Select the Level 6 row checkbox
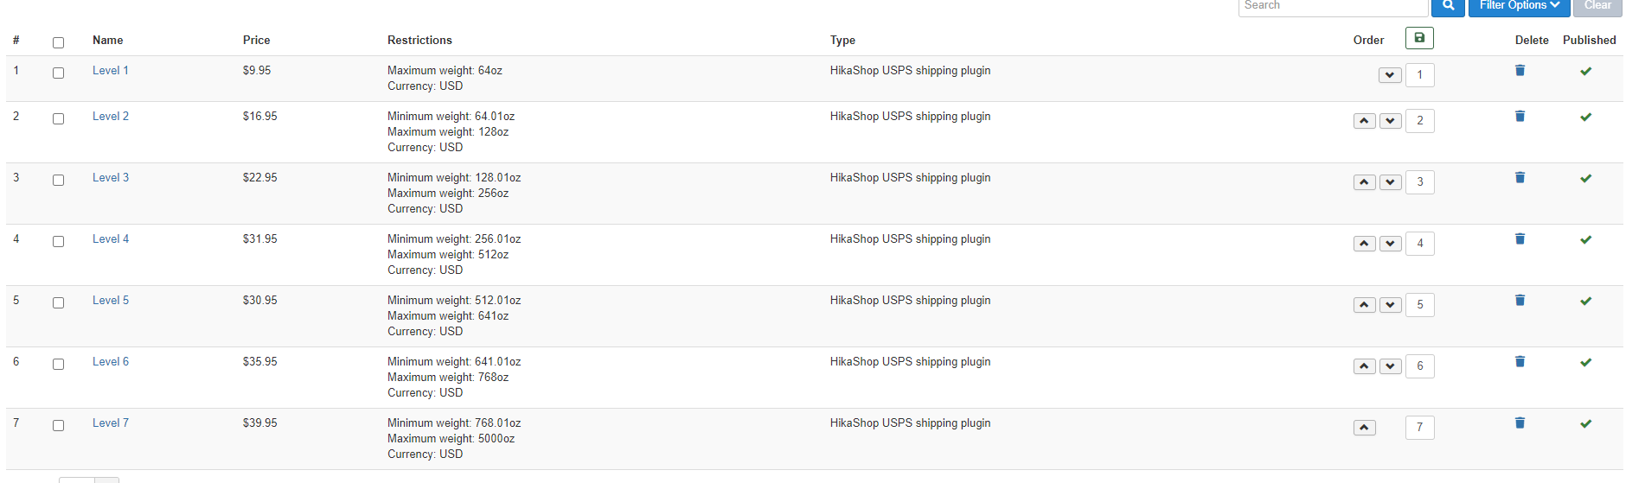The height and width of the screenshot is (483, 1645). pos(58,365)
